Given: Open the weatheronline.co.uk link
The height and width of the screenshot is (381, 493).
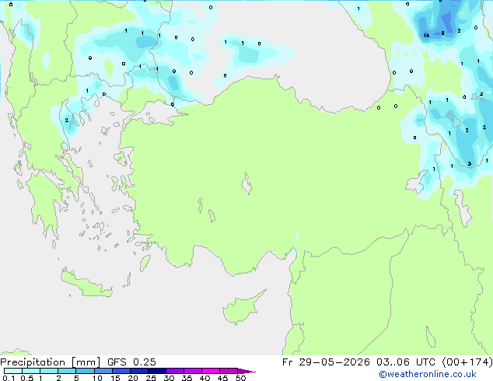Looking at the screenshot, I should point(428,374).
